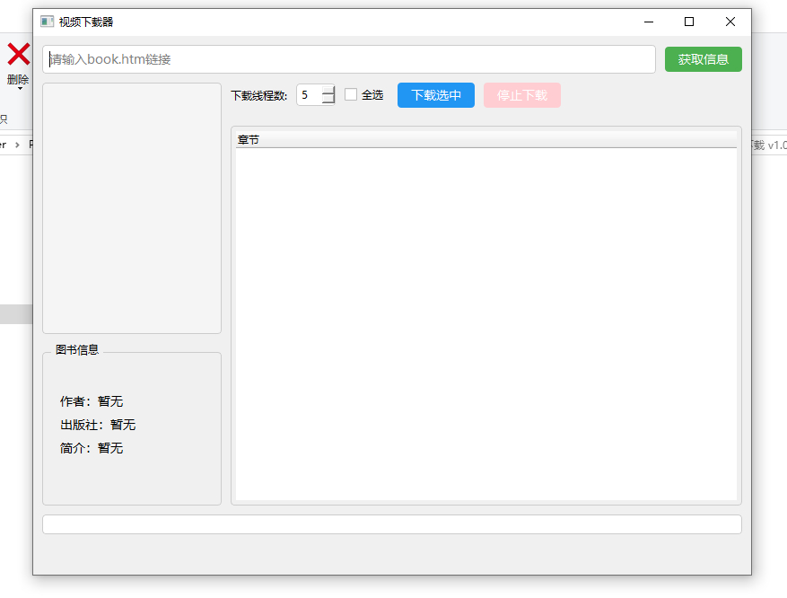Start downloading with 下载选中 button

435,95
